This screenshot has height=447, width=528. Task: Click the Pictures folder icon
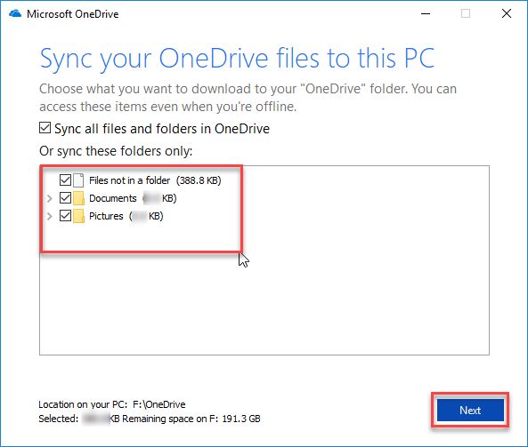(x=78, y=216)
